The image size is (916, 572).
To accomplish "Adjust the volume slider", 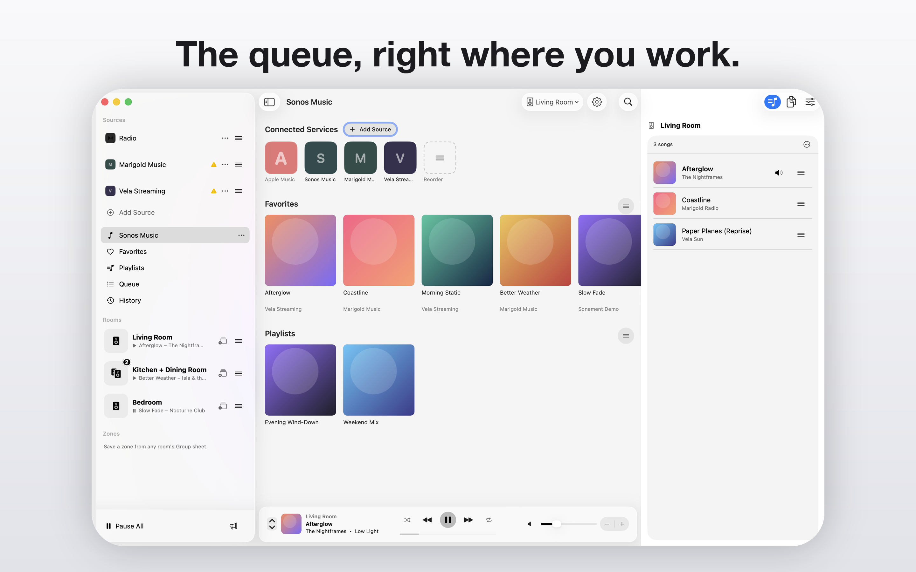I will tap(569, 524).
